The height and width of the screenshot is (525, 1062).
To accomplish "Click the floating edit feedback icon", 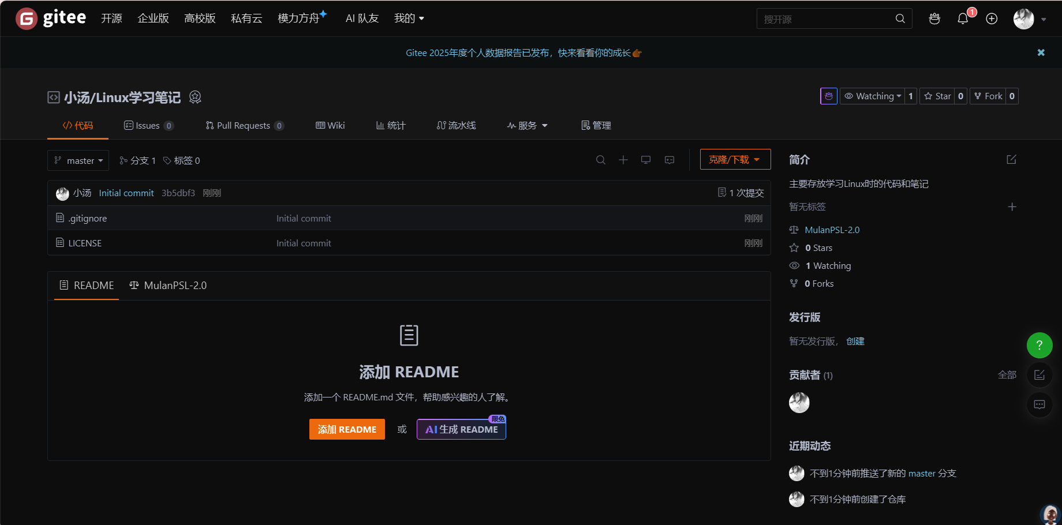I will pyautogui.click(x=1039, y=375).
